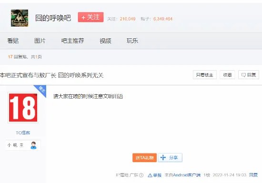Click post body 请大家在喷的时候 text

tap(88, 96)
